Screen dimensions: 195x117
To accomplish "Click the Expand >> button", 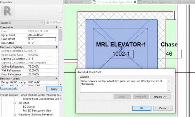I will pos(160,97).
